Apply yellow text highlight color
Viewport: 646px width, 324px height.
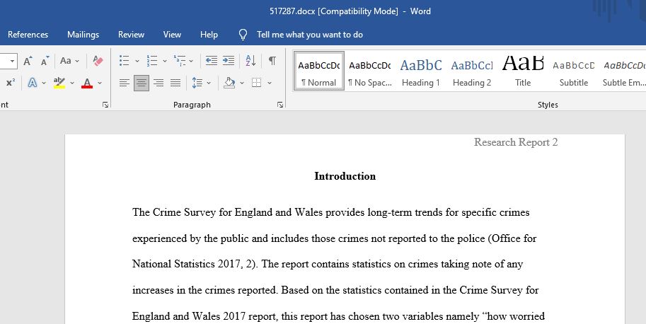click(59, 83)
